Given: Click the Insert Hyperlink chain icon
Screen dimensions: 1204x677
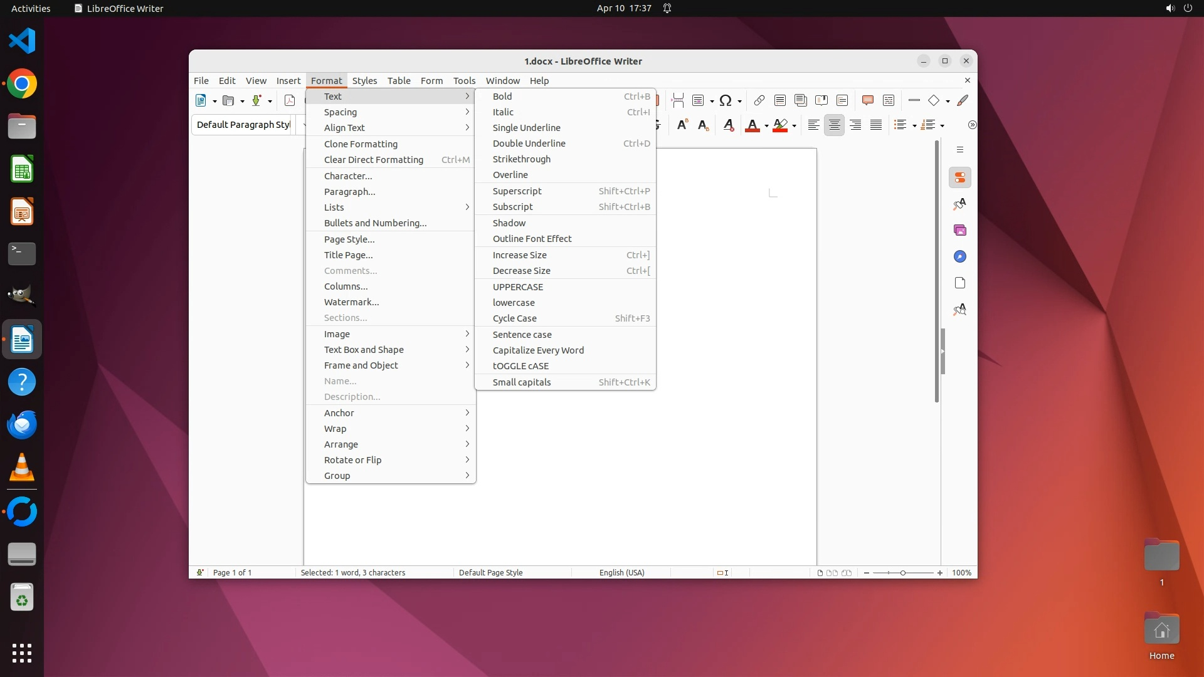Looking at the screenshot, I should point(759,100).
